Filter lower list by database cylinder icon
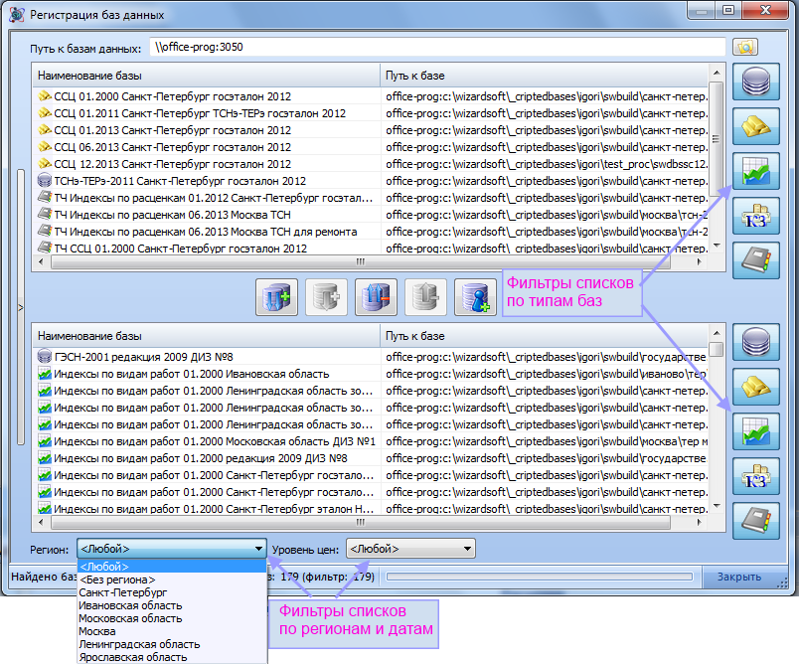Screen dimensions: 799x664 point(756,342)
